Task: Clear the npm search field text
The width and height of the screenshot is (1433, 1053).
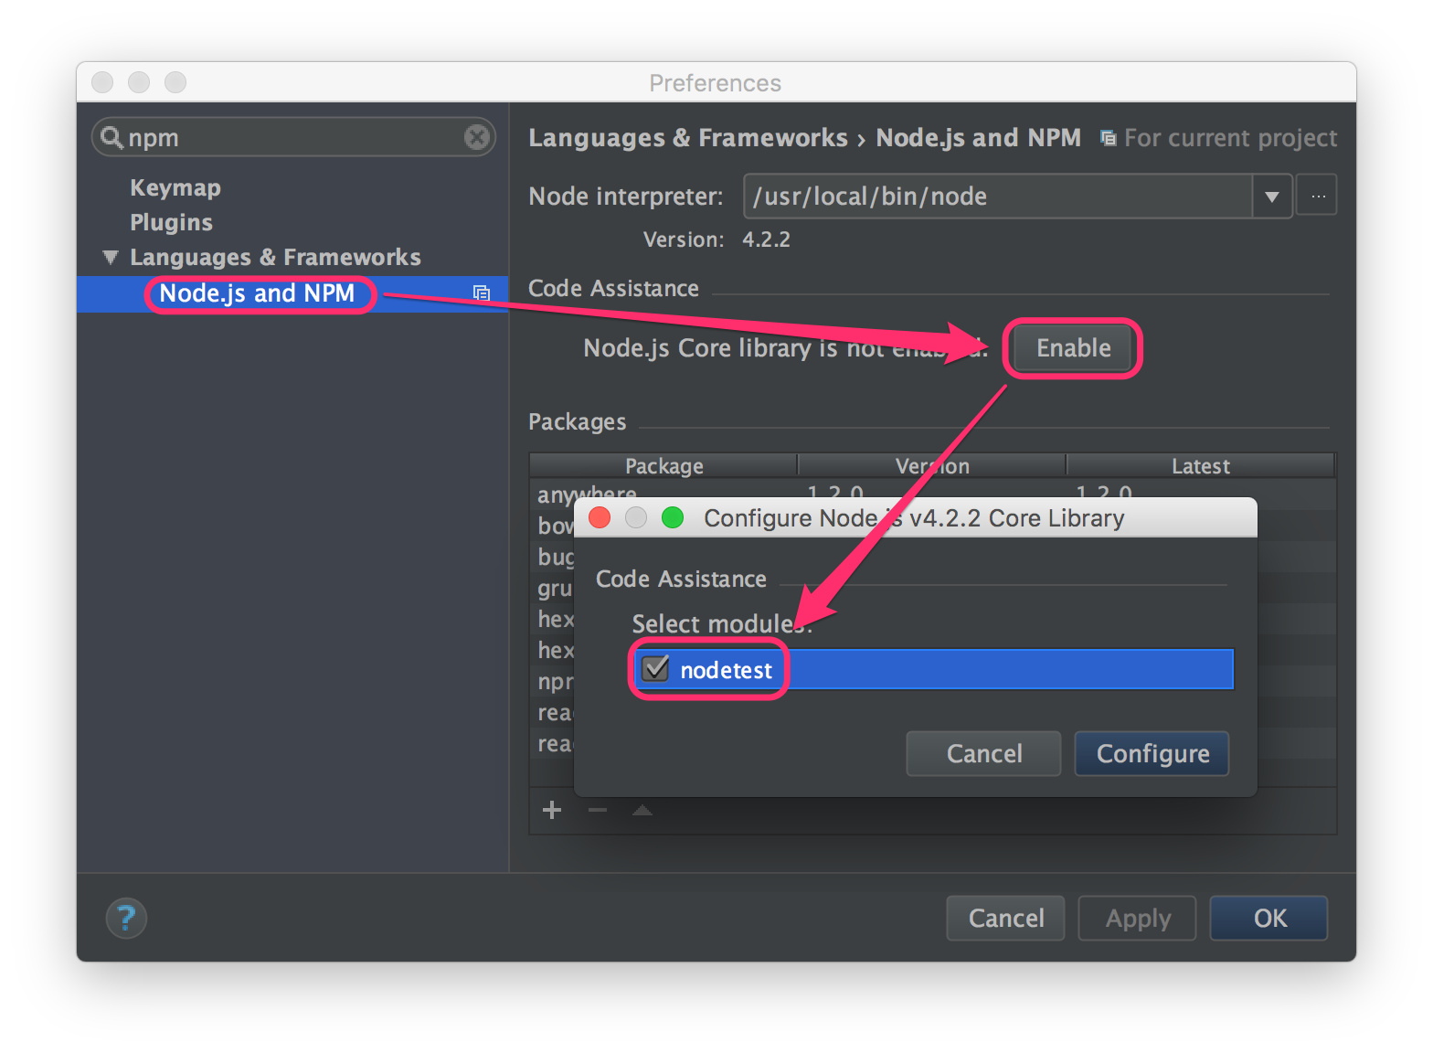Action: click(476, 137)
